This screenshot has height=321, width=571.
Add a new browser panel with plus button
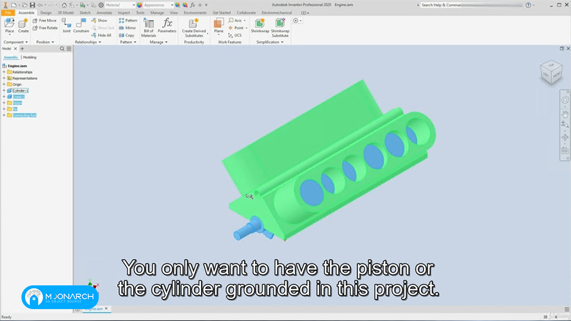(22, 49)
